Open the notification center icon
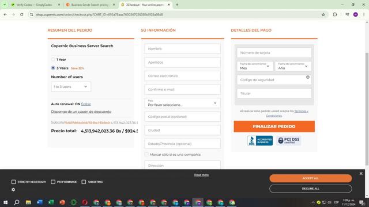Image resolution: width=369 pixels, height=207 pixels. 362,202
